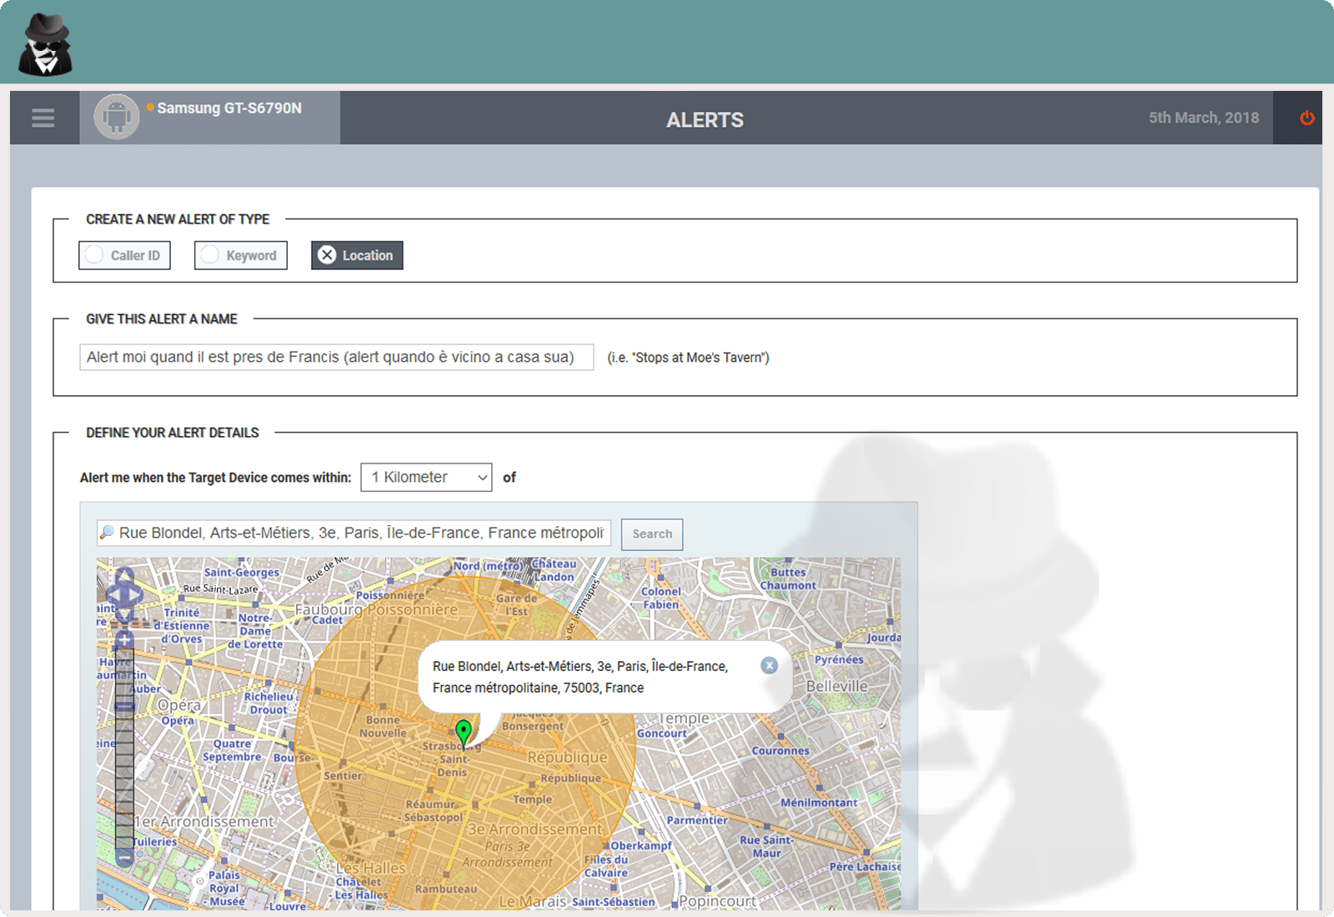Zoom out using the map's minus icon
The width and height of the screenshot is (1334, 917).
coord(125,857)
